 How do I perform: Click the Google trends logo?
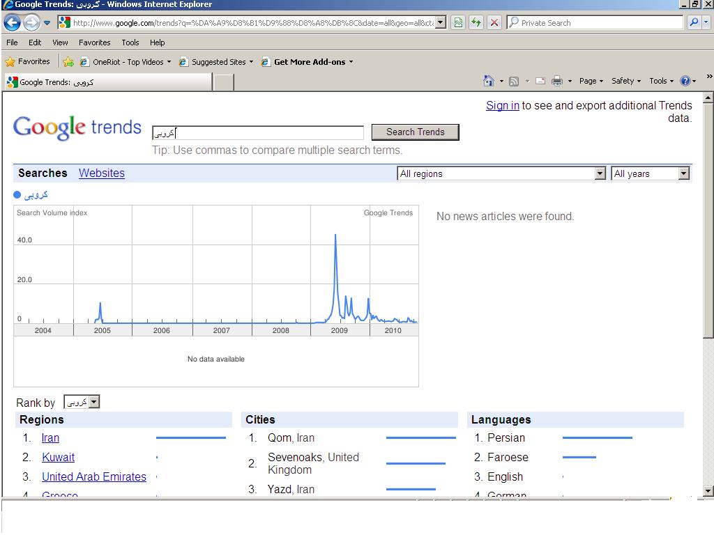click(x=77, y=127)
